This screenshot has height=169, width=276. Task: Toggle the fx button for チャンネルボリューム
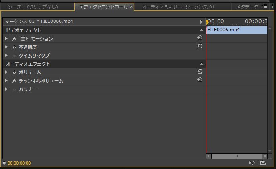(x=14, y=81)
